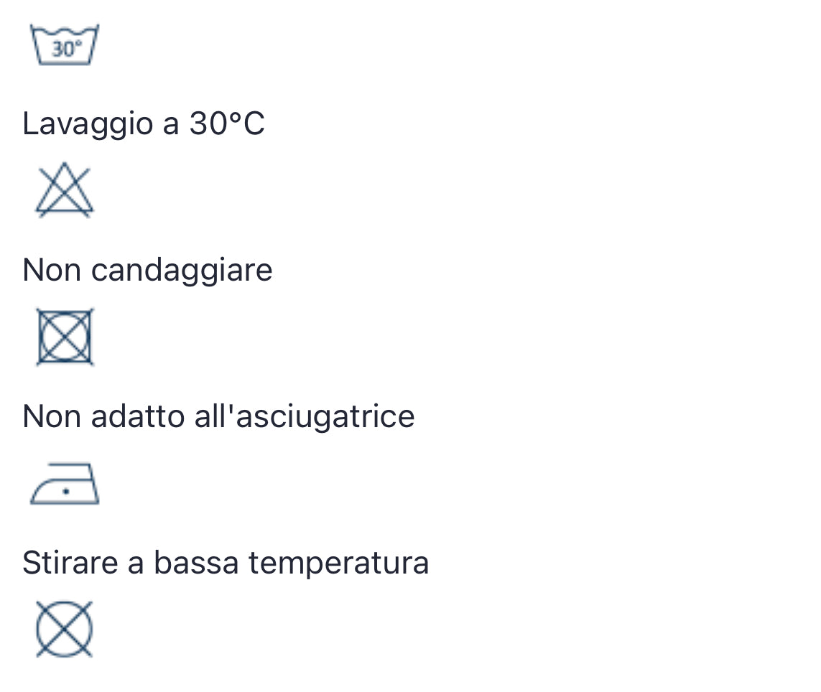Click "30°C" in the washing instruction text
Screen dimensions: 821x692
(x=227, y=123)
